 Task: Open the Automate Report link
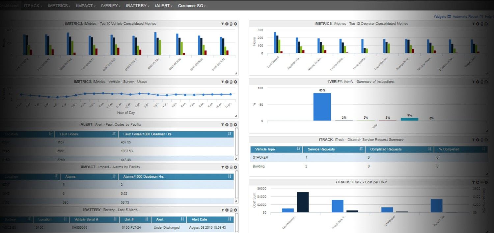click(x=465, y=16)
